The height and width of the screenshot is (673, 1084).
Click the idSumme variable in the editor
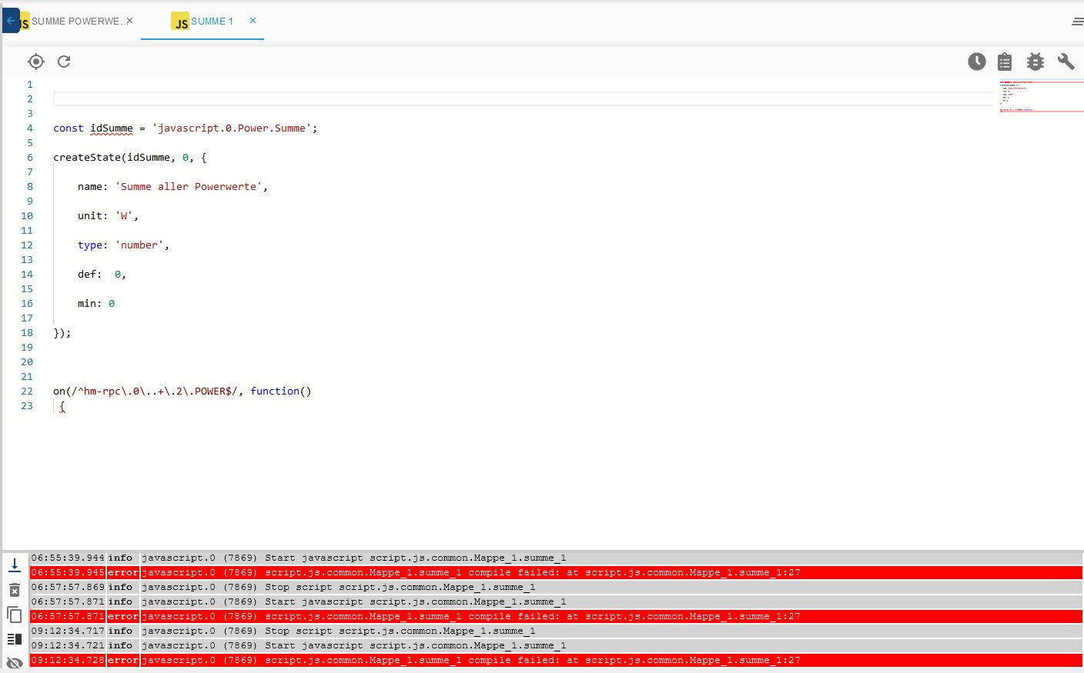pyautogui.click(x=111, y=128)
